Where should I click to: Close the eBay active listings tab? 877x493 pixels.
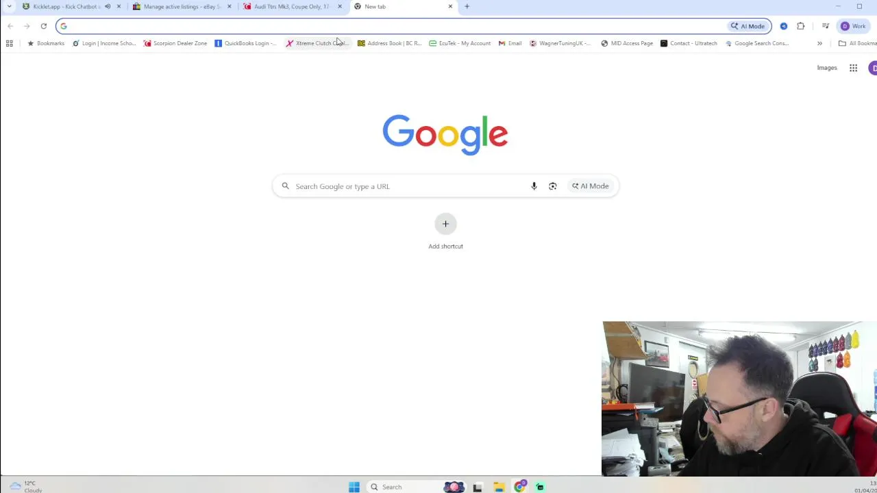click(230, 7)
